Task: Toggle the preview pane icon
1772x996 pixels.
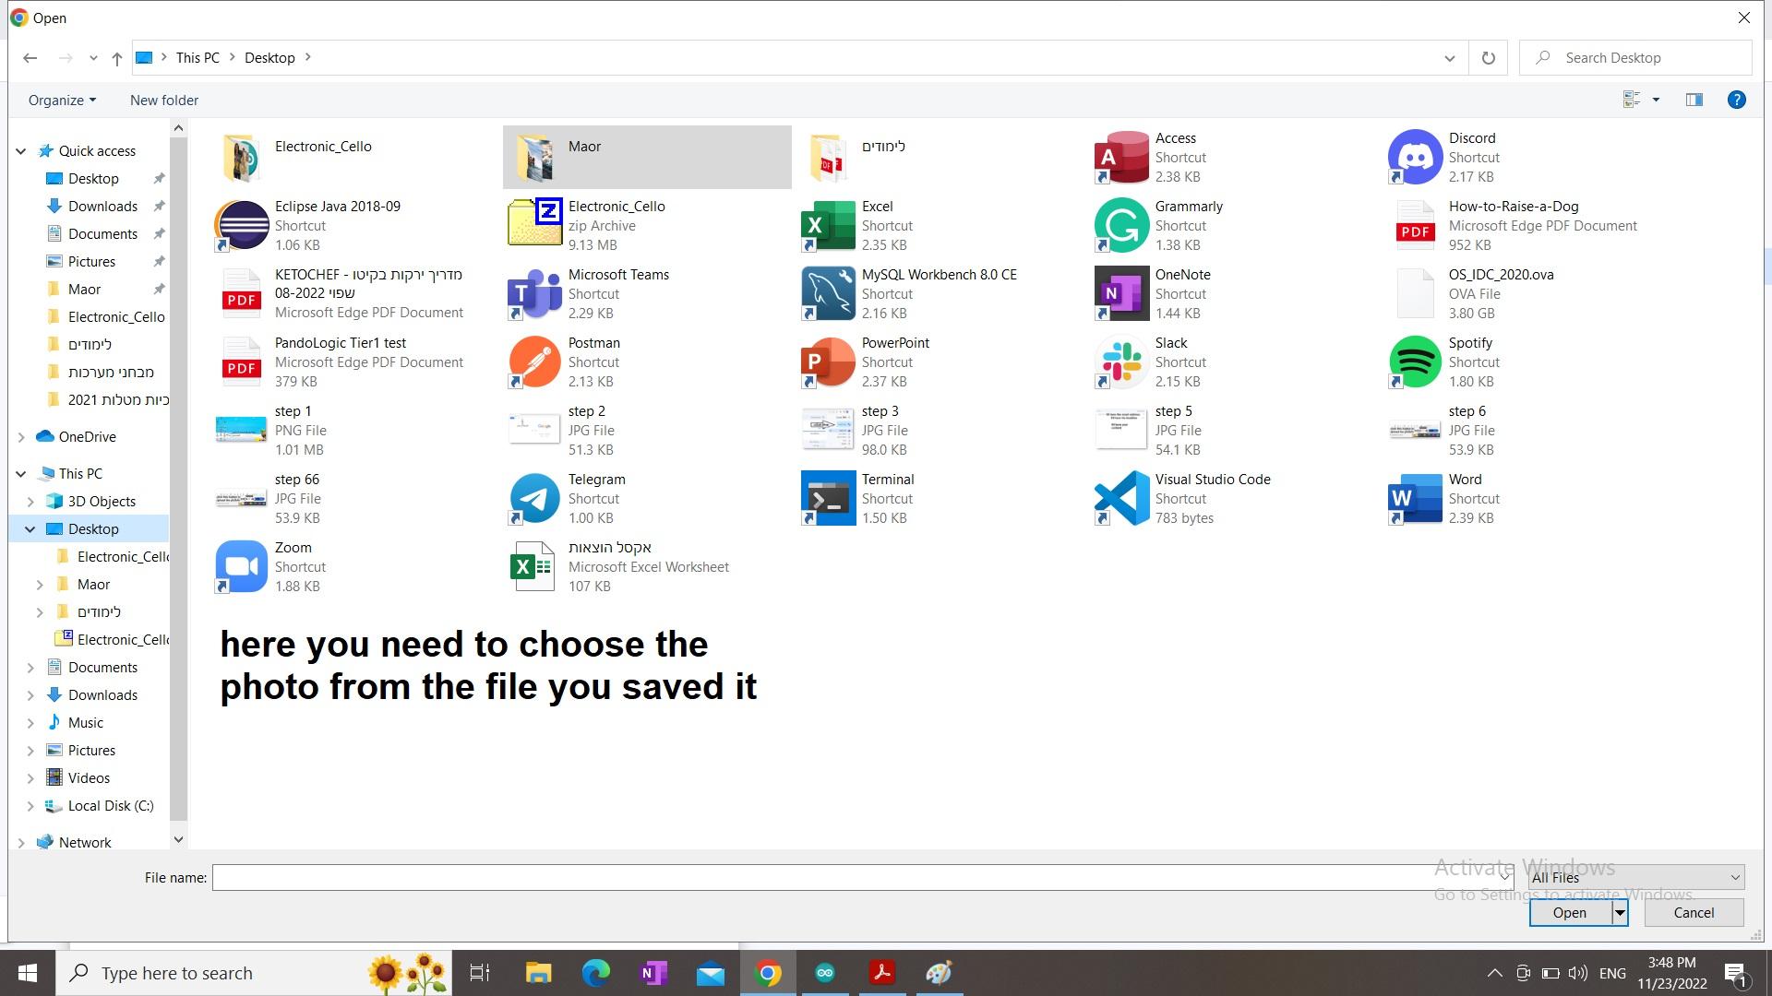Action: pos(1694,100)
